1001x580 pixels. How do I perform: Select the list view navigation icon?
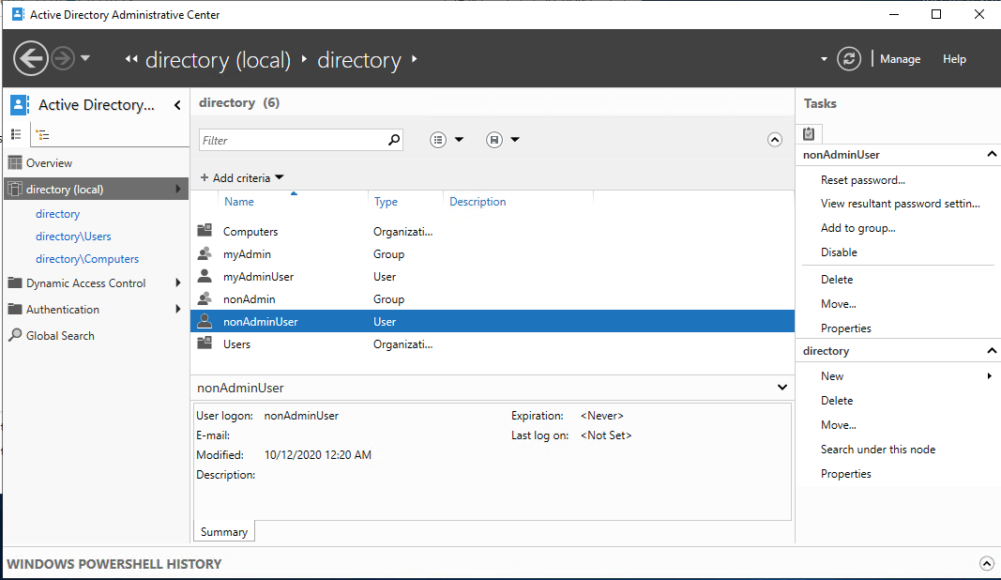tap(16, 134)
